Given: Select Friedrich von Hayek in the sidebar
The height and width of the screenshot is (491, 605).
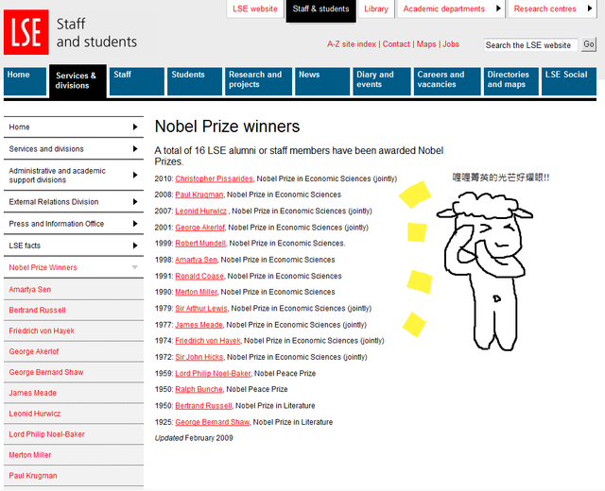Looking at the screenshot, I should click(x=74, y=330).
